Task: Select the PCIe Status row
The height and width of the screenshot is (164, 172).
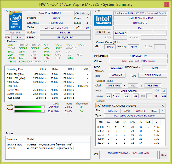Action: click(x=48, y=98)
